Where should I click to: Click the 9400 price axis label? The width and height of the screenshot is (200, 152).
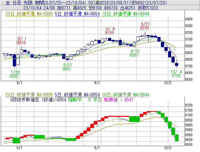(189, 19)
